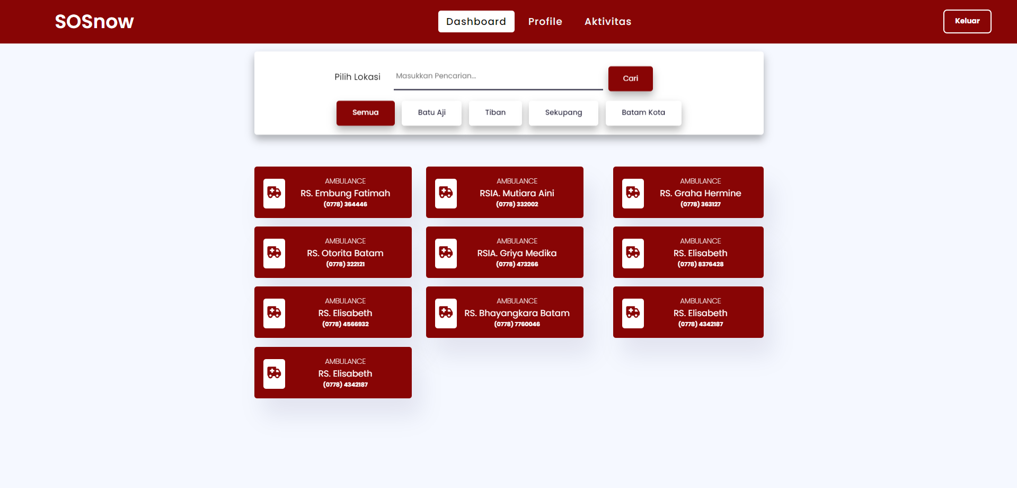This screenshot has height=488, width=1017.
Task: Choose the Batam Kota location filter
Action: pos(643,112)
